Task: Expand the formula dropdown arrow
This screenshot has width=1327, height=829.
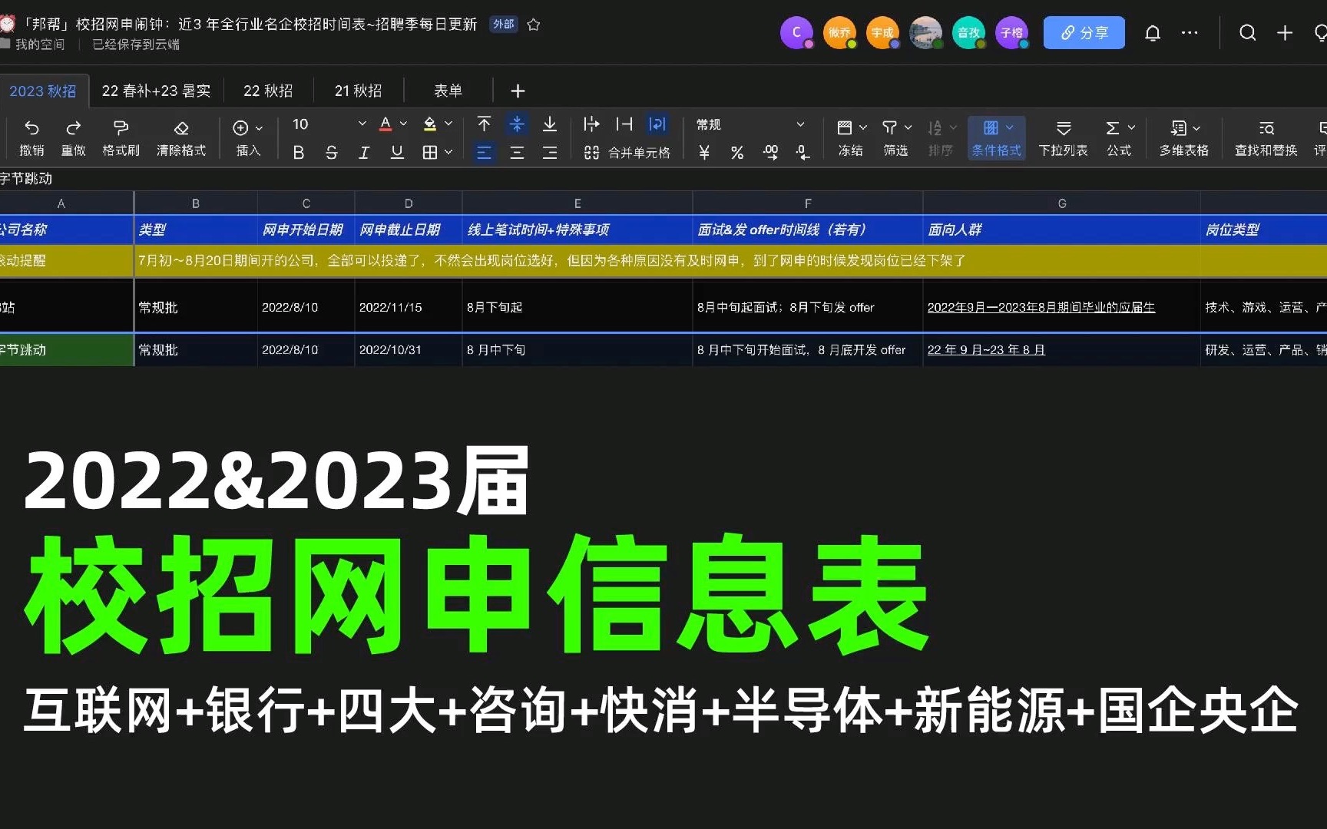Action: tap(1131, 127)
